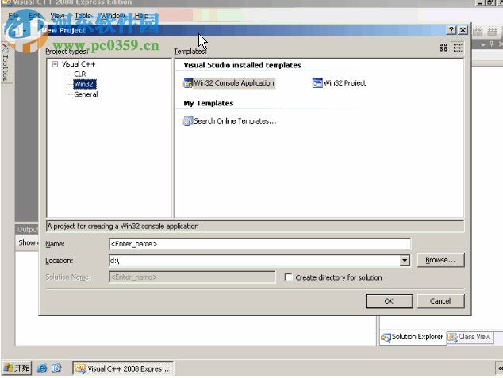Open the Toolbox side panel
This screenshot has height=378, width=503.
click(6, 63)
